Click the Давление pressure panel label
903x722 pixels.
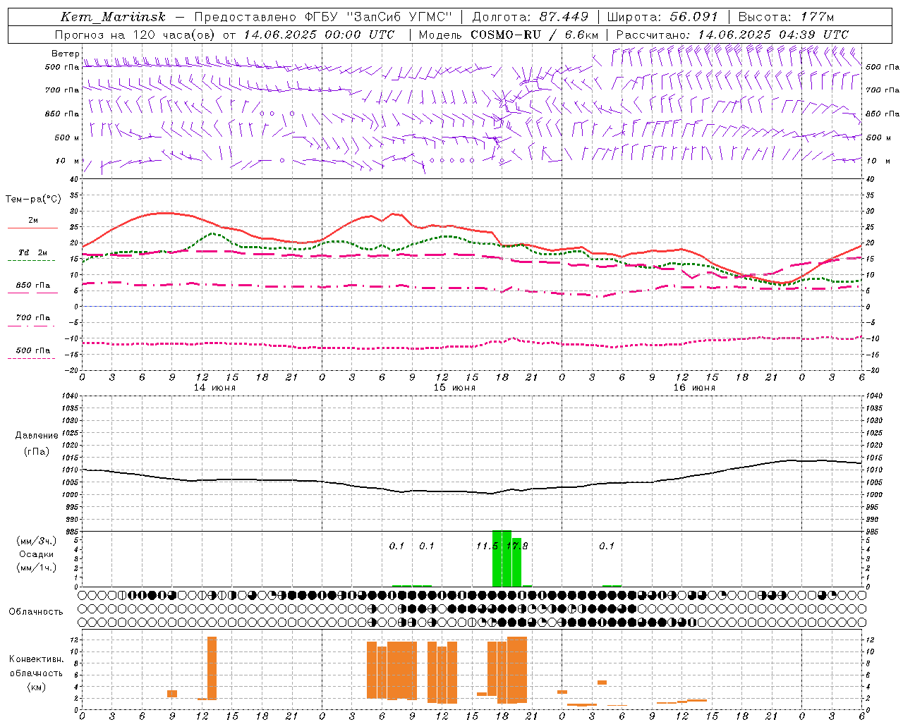pyautogui.click(x=37, y=436)
